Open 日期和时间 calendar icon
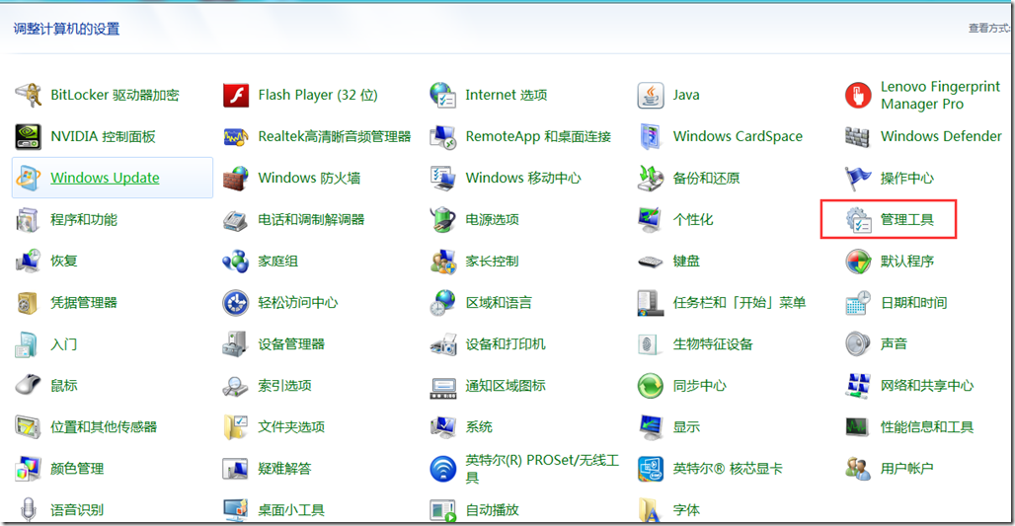This screenshot has width=1015, height=526. point(858,303)
